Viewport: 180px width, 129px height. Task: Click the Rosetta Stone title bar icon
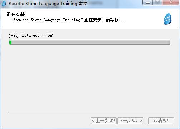pos(4,4)
